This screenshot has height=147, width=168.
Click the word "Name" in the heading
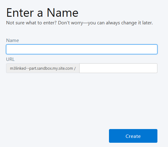63,13
